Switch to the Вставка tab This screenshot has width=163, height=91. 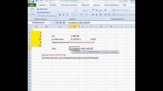point(53,5)
